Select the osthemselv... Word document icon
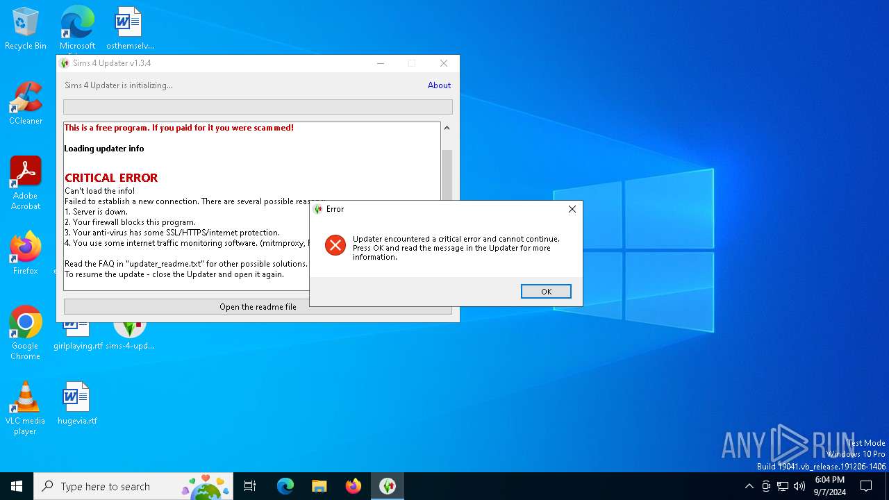This screenshot has height=500, width=889. tap(130, 28)
